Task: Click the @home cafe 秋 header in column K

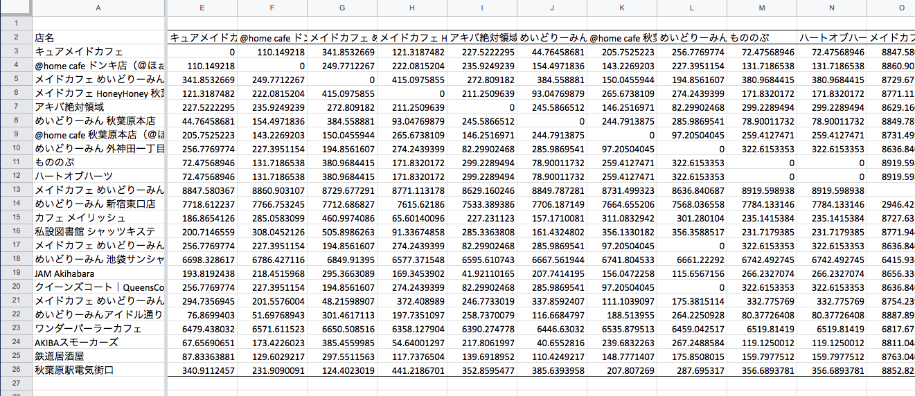Action: coord(621,37)
